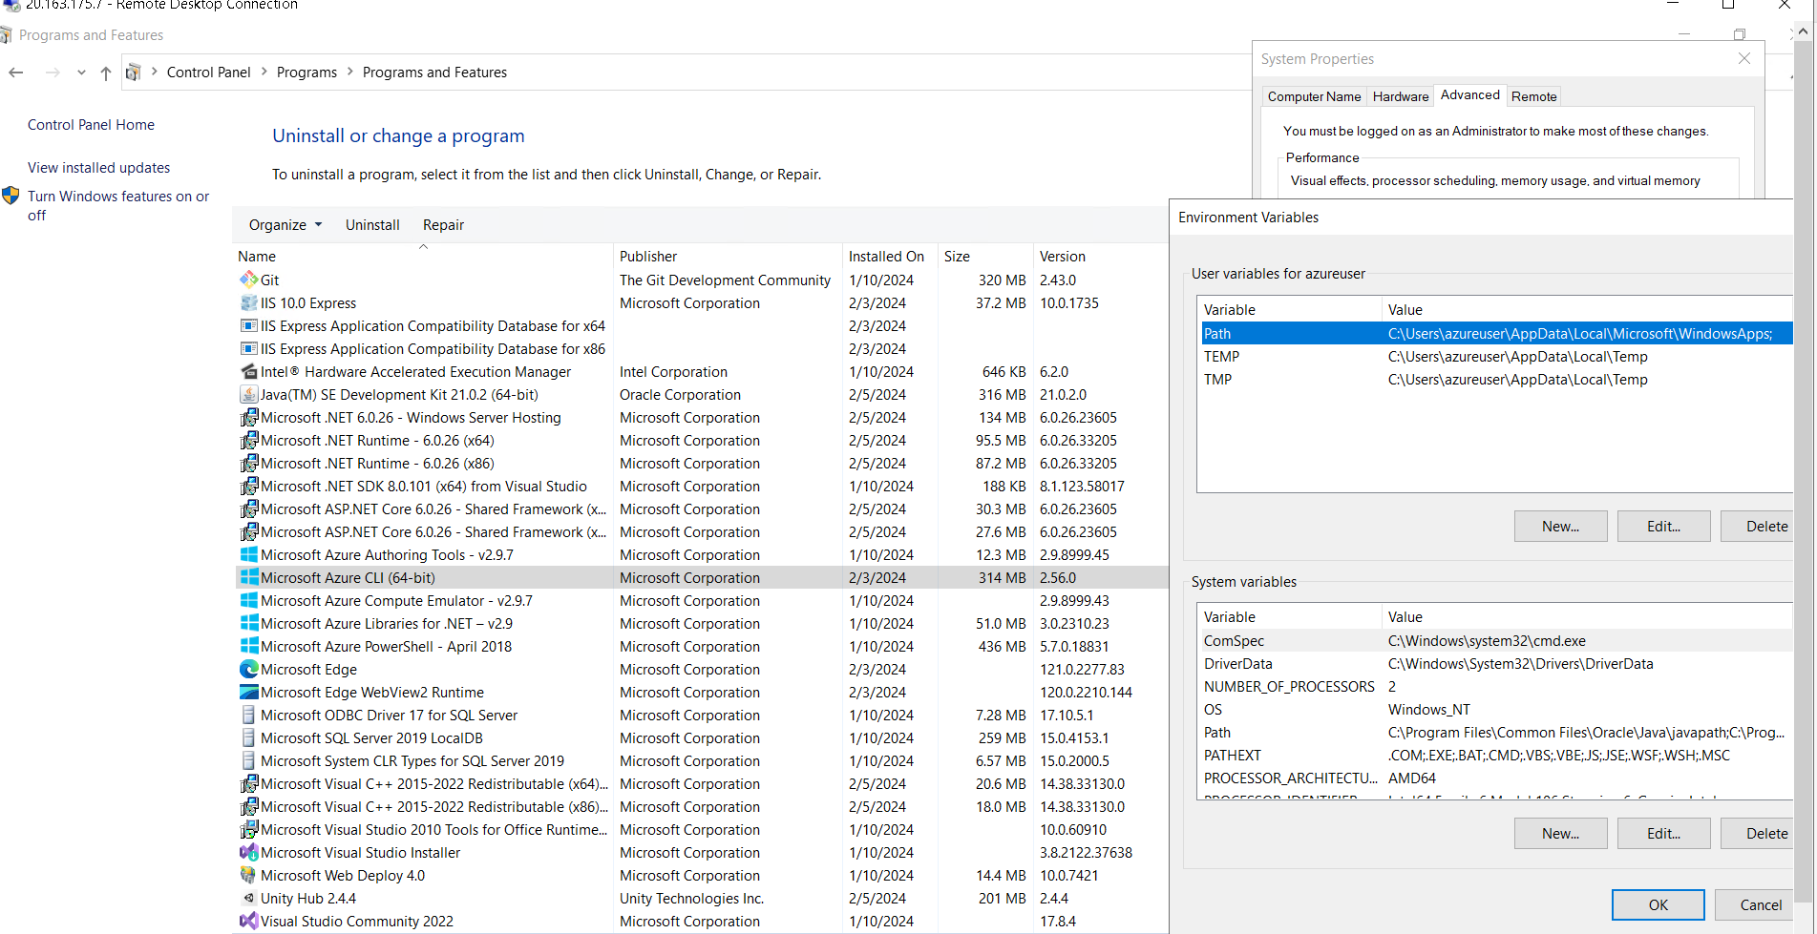1817x934 pixels.
Task: Click the Microsoft Azure CLI icon
Action: [x=248, y=577]
